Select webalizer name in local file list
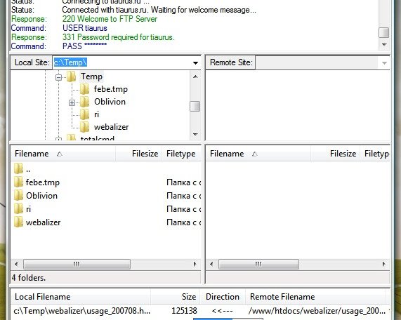Viewport: 401px width, 320px height. (44, 222)
